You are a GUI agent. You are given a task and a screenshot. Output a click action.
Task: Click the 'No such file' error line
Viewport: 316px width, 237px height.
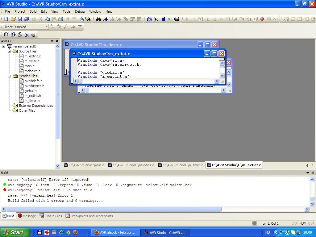50,190
